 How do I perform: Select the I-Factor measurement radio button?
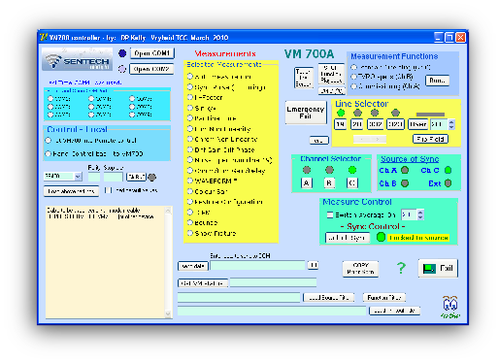point(190,97)
